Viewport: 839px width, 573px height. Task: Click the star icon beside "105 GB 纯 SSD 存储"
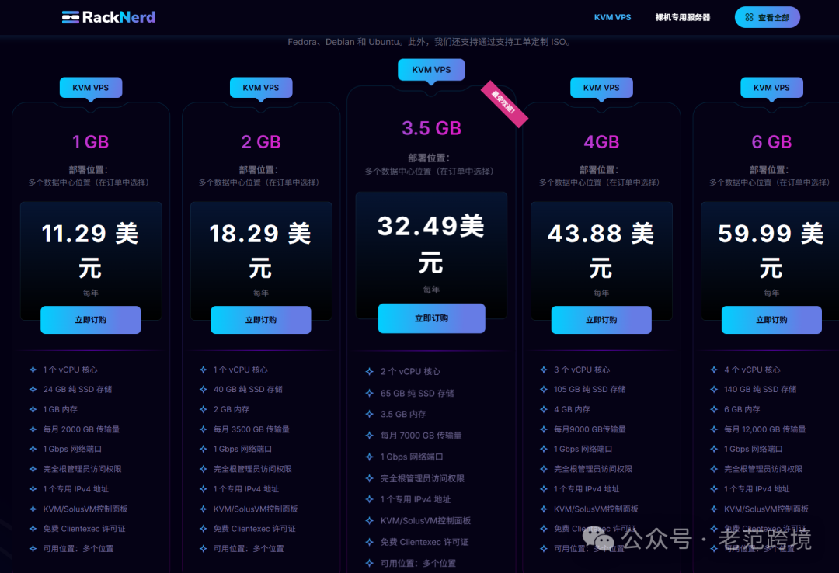[x=544, y=390]
